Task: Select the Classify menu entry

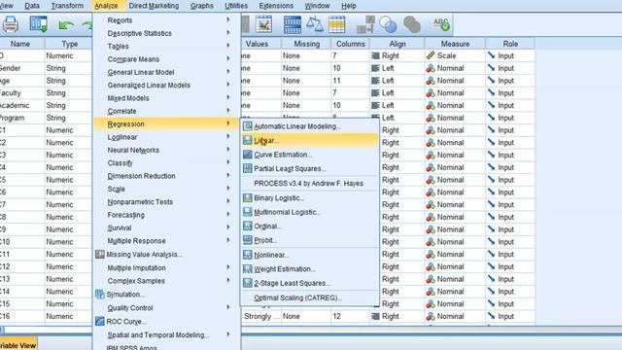Action: 121,162
